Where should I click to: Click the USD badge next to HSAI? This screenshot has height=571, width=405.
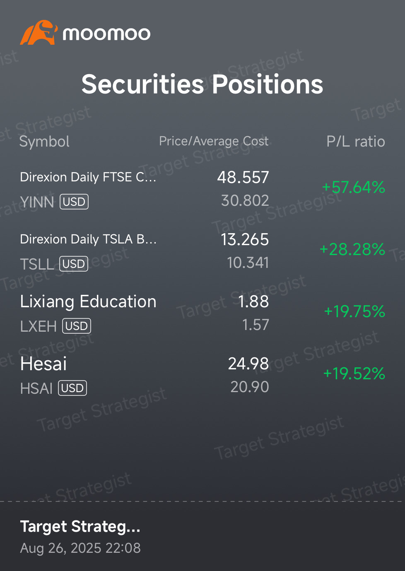[72, 388]
